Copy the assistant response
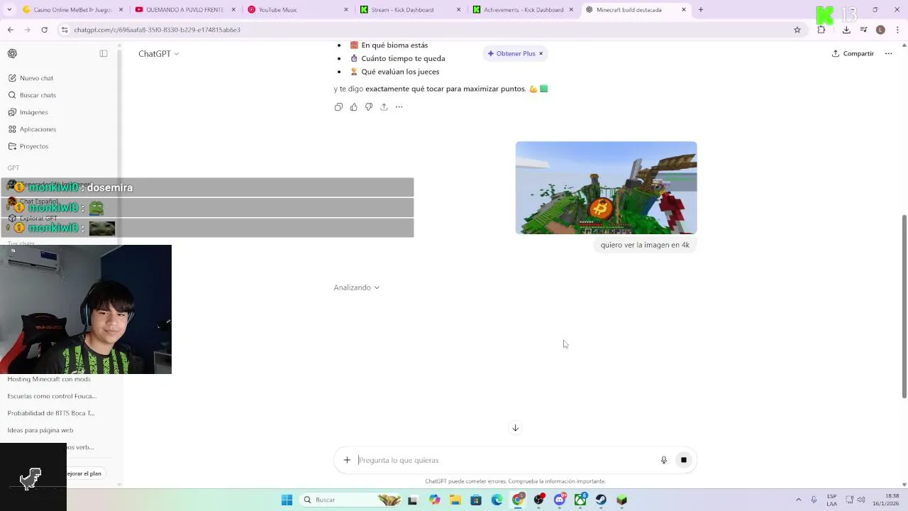Screen dimensions: 908x511 pos(338,107)
